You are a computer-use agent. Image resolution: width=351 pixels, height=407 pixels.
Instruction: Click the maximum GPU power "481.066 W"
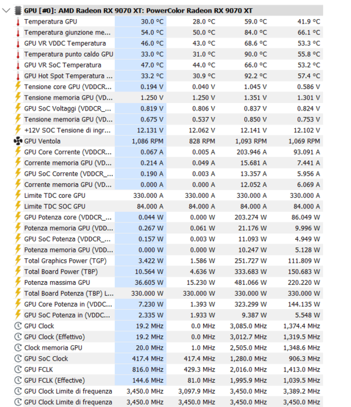pyautogui.click(x=251, y=282)
